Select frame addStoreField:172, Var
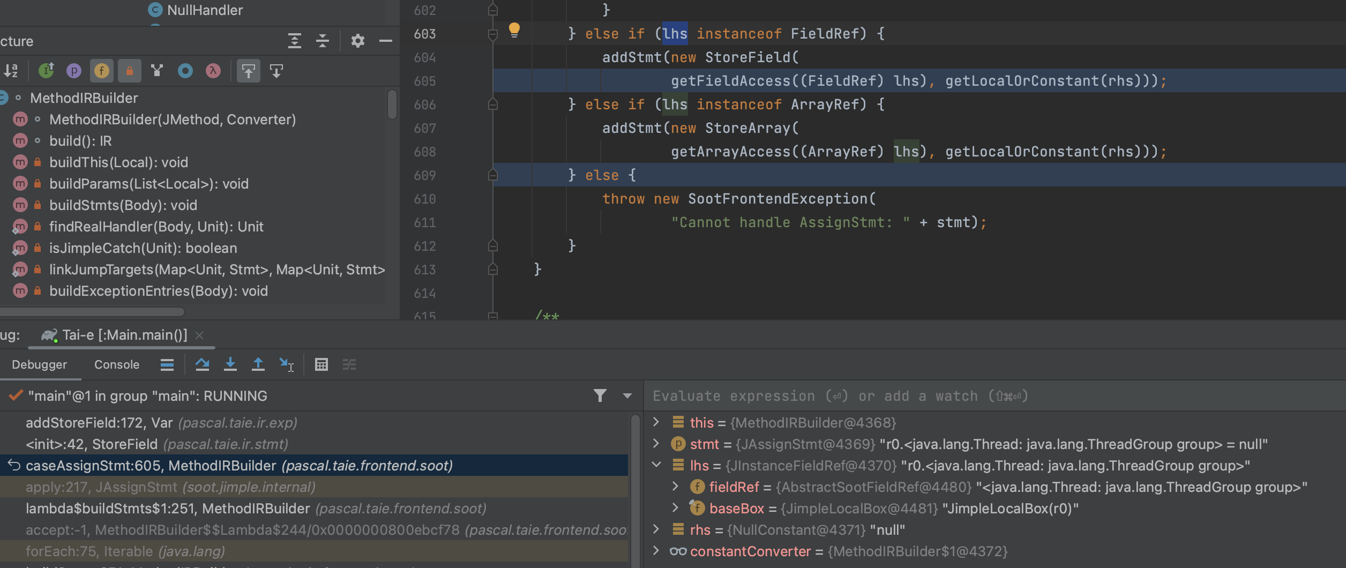This screenshot has width=1346, height=568. [314, 423]
